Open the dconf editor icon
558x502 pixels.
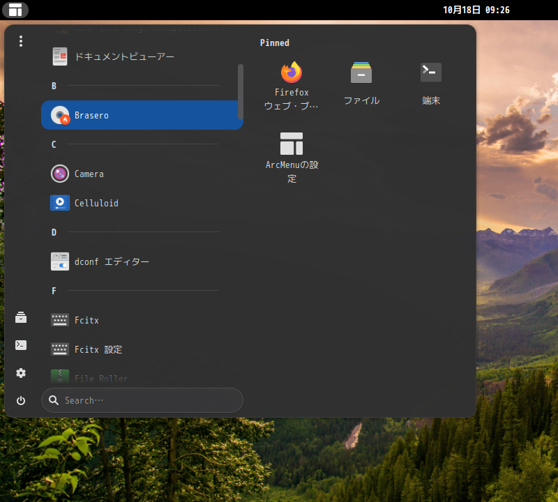[x=60, y=261]
